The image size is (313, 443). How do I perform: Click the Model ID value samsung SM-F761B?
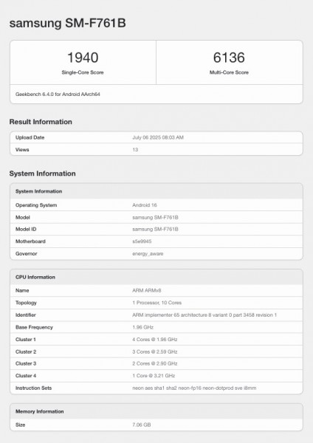(155, 229)
